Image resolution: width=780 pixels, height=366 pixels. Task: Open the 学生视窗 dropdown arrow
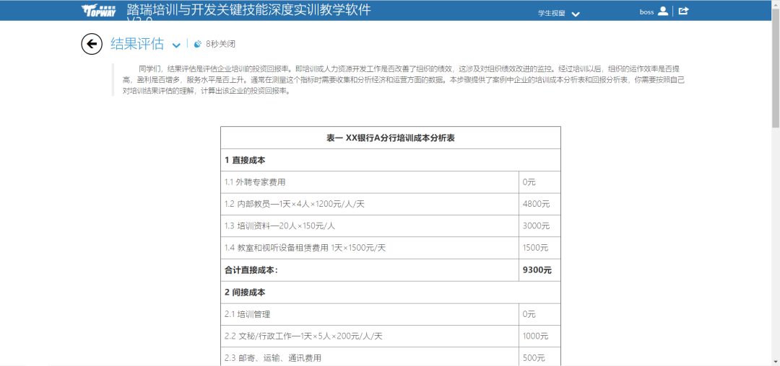(576, 14)
